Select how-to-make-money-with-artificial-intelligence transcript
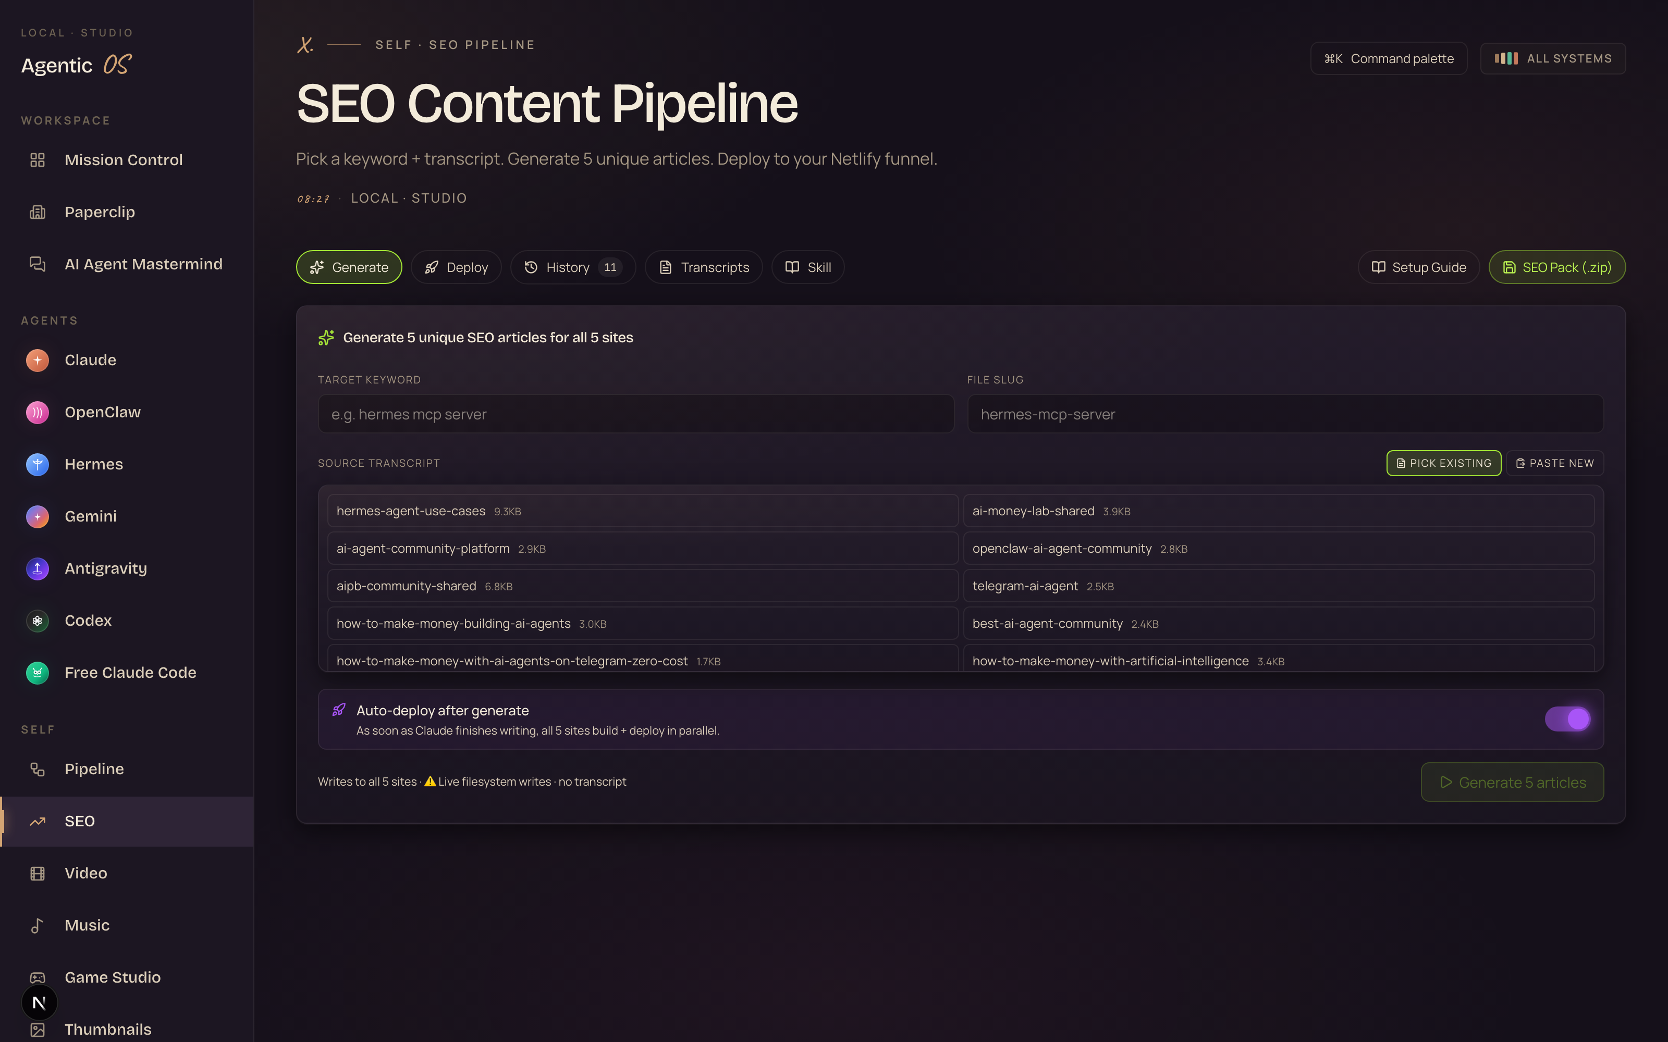 [x=1279, y=658]
